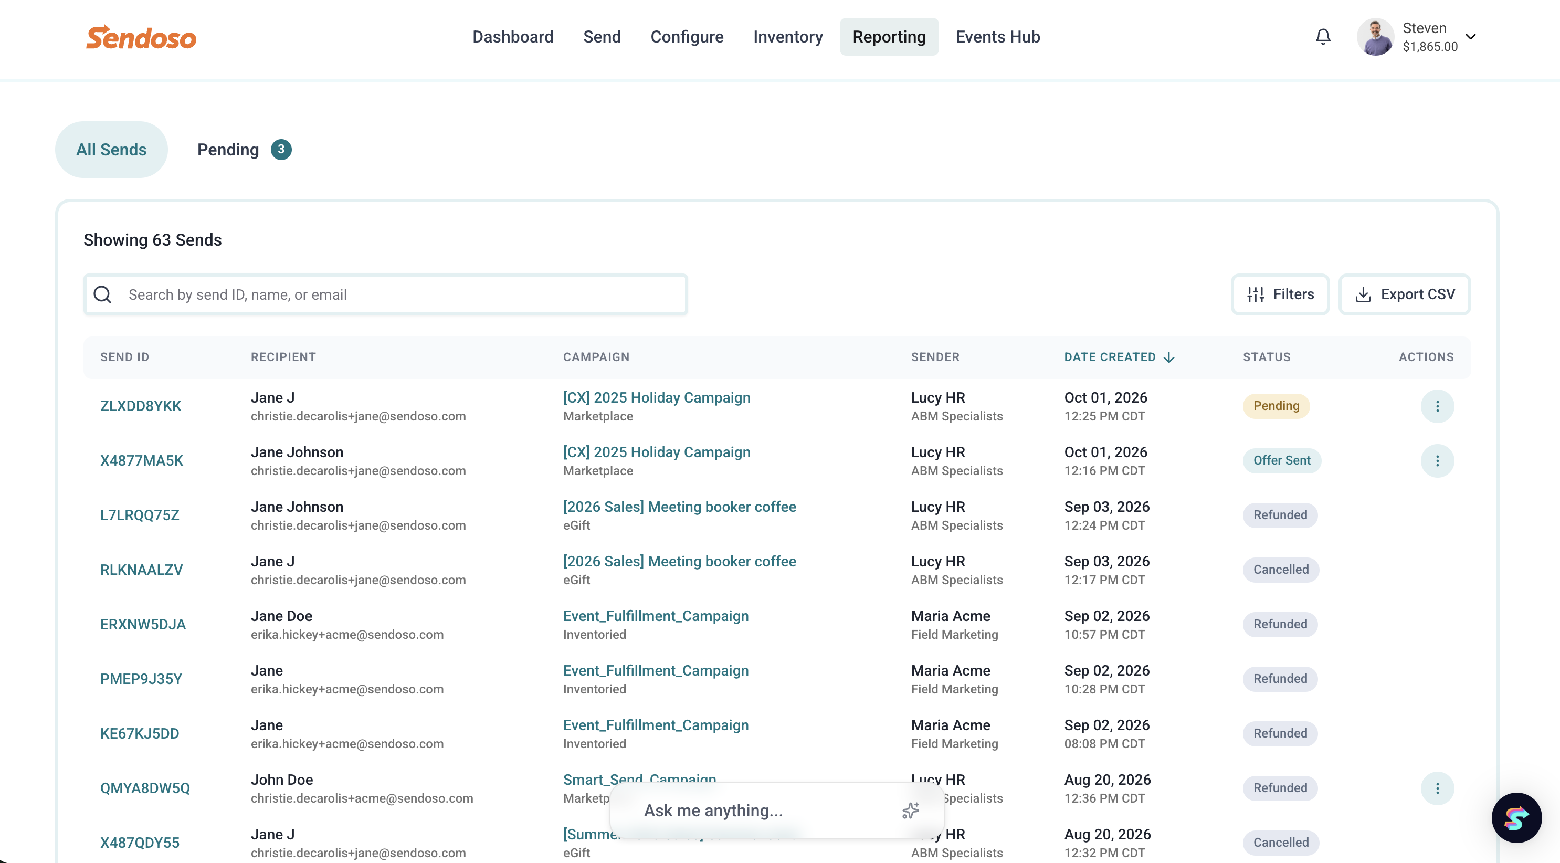Click the Pending count badge 3

tap(281, 150)
